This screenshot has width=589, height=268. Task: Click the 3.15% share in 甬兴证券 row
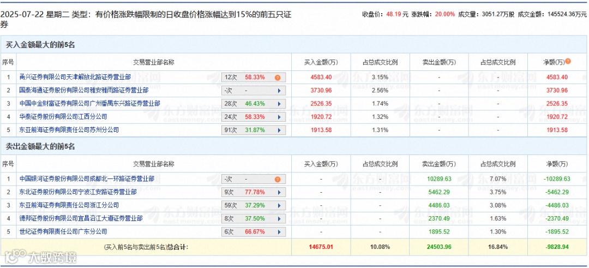(x=380, y=78)
